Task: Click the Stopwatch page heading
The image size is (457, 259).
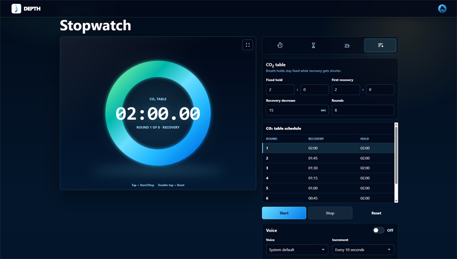Action: (95, 25)
